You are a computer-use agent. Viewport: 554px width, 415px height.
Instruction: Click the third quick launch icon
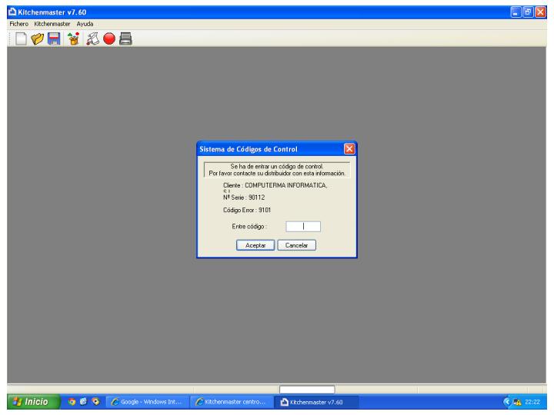click(x=95, y=402)
